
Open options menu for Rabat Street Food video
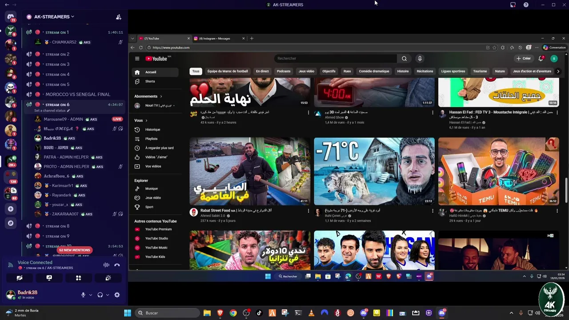(309, 211)
